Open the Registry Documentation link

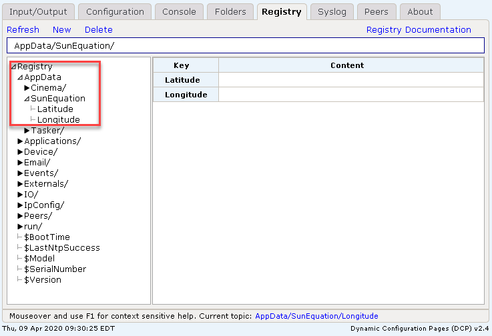[419, 30]
